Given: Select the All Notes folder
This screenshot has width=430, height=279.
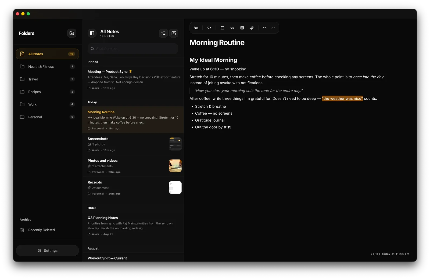Looking at the screenshot, I should pos(47,54).
